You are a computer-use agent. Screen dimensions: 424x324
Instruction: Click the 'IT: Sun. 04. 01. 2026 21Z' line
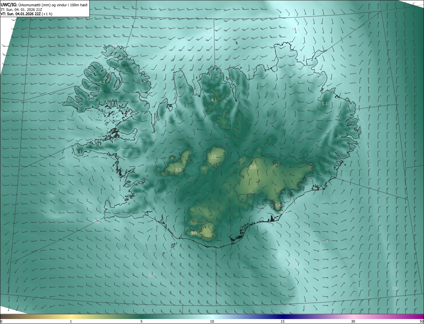[21, 9]
